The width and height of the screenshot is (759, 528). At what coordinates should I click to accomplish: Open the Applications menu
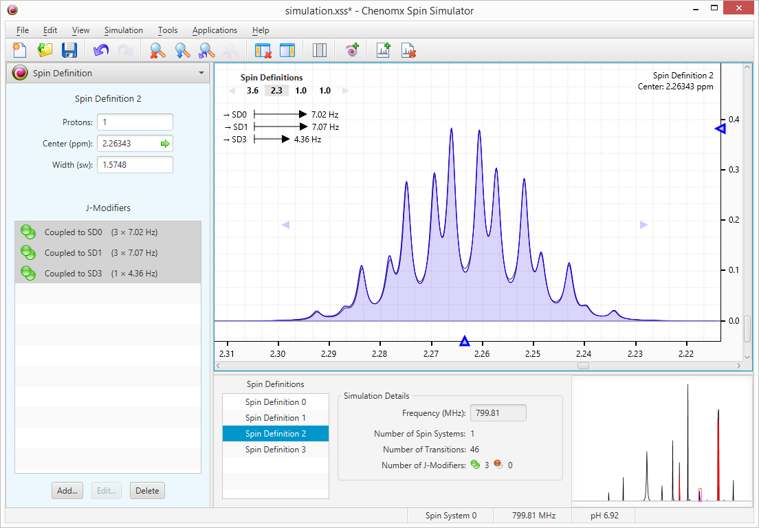[214, 30]
